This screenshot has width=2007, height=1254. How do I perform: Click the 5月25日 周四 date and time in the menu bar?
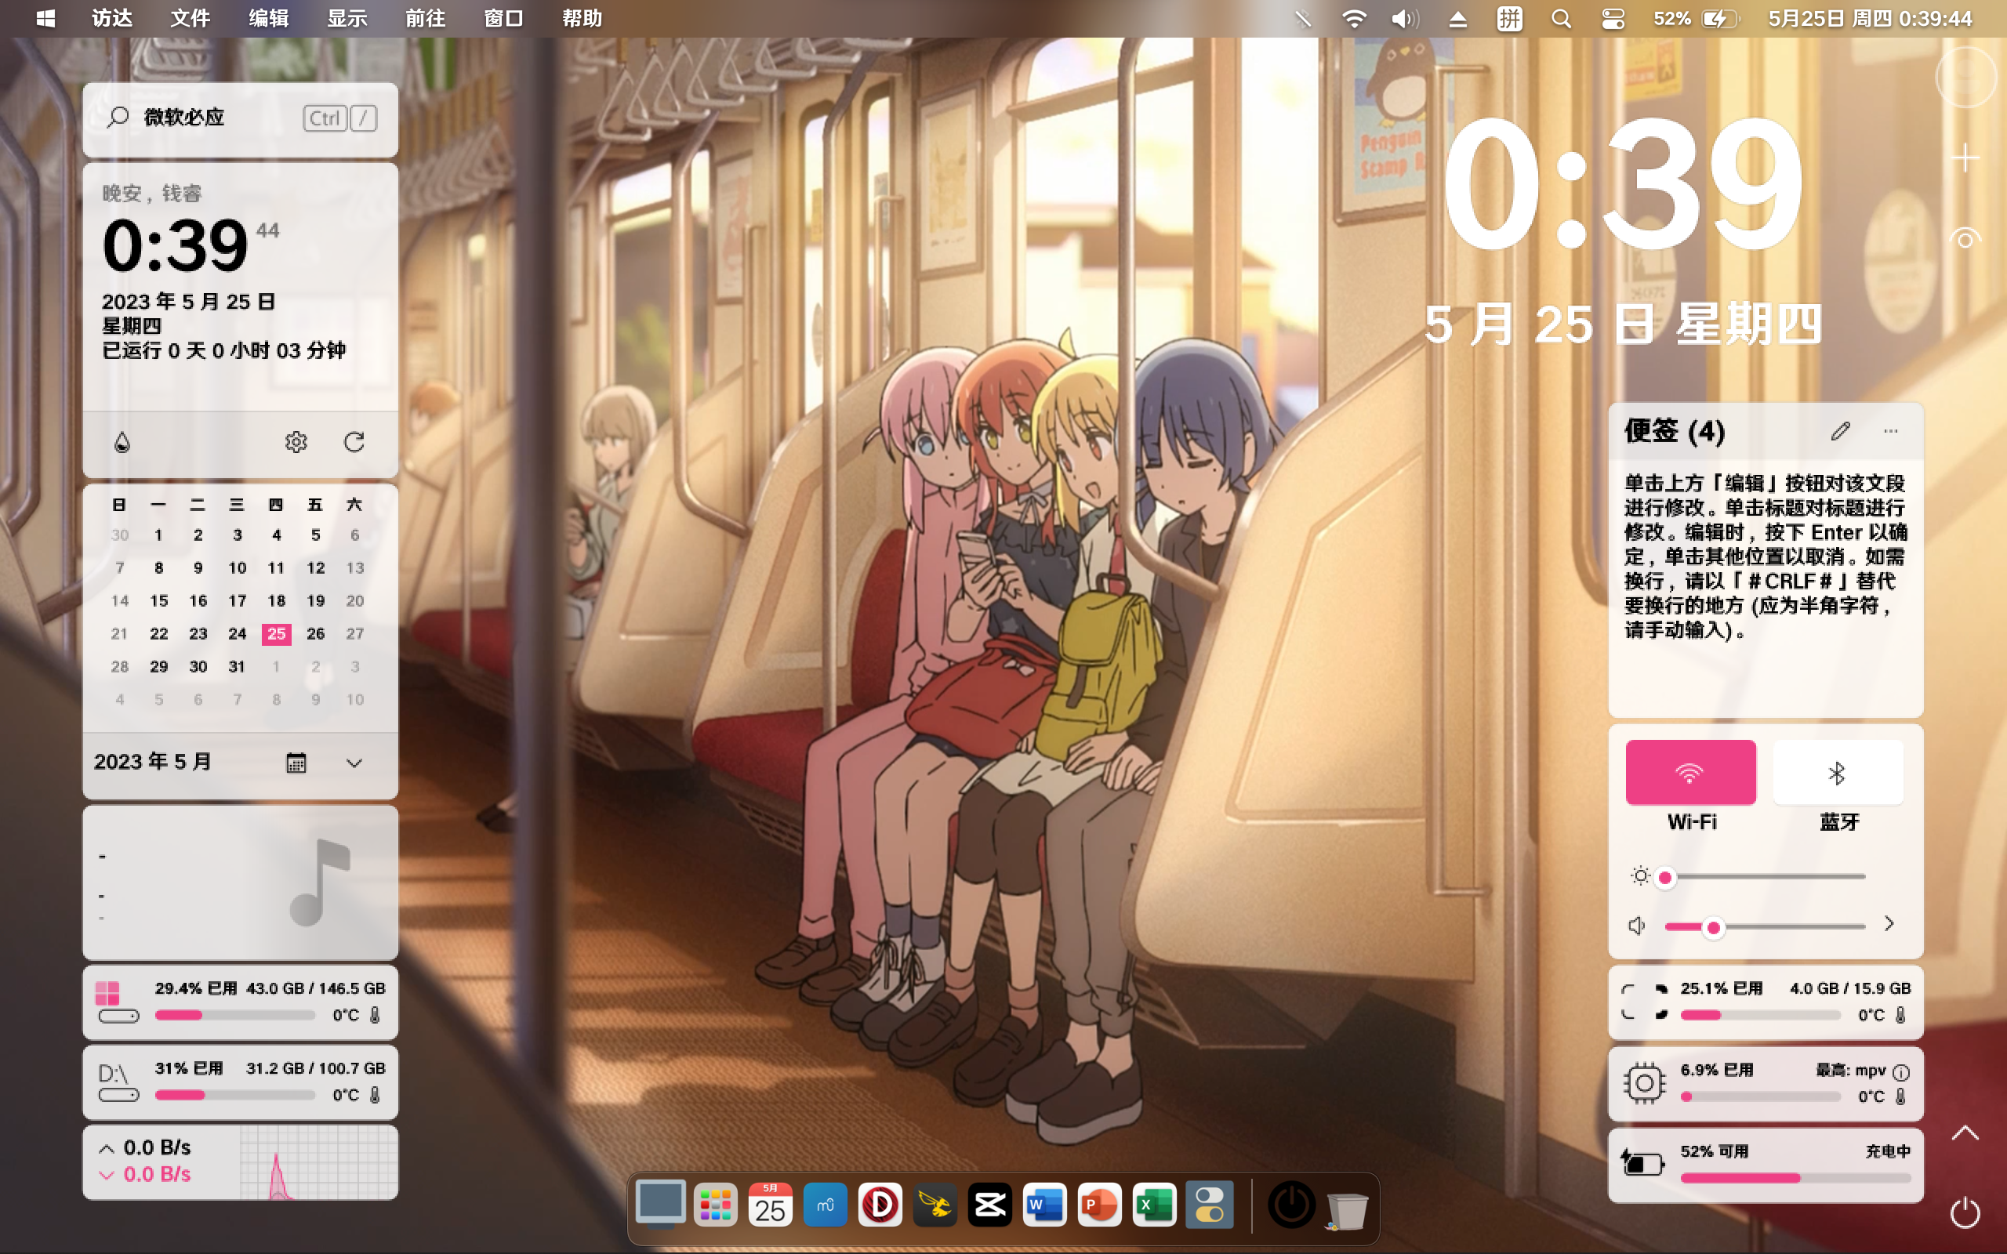point(1869,18)
